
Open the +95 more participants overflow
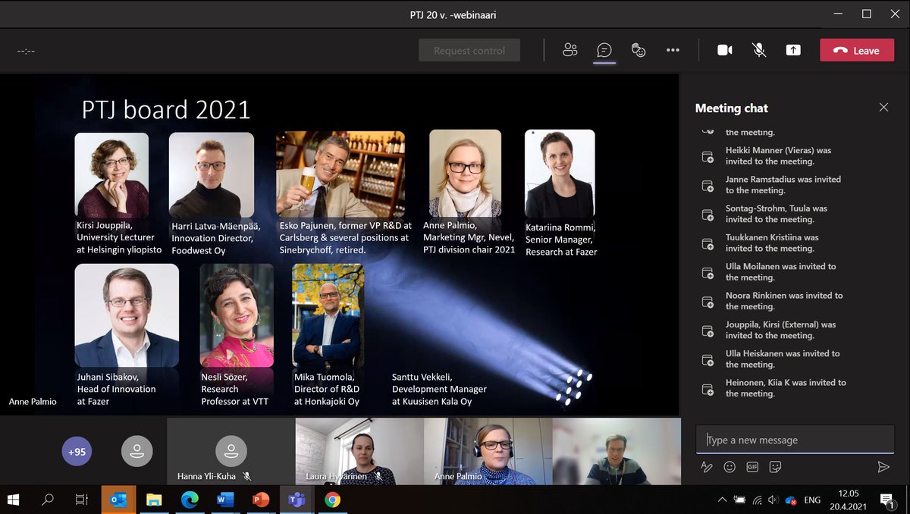pos(77,452)
